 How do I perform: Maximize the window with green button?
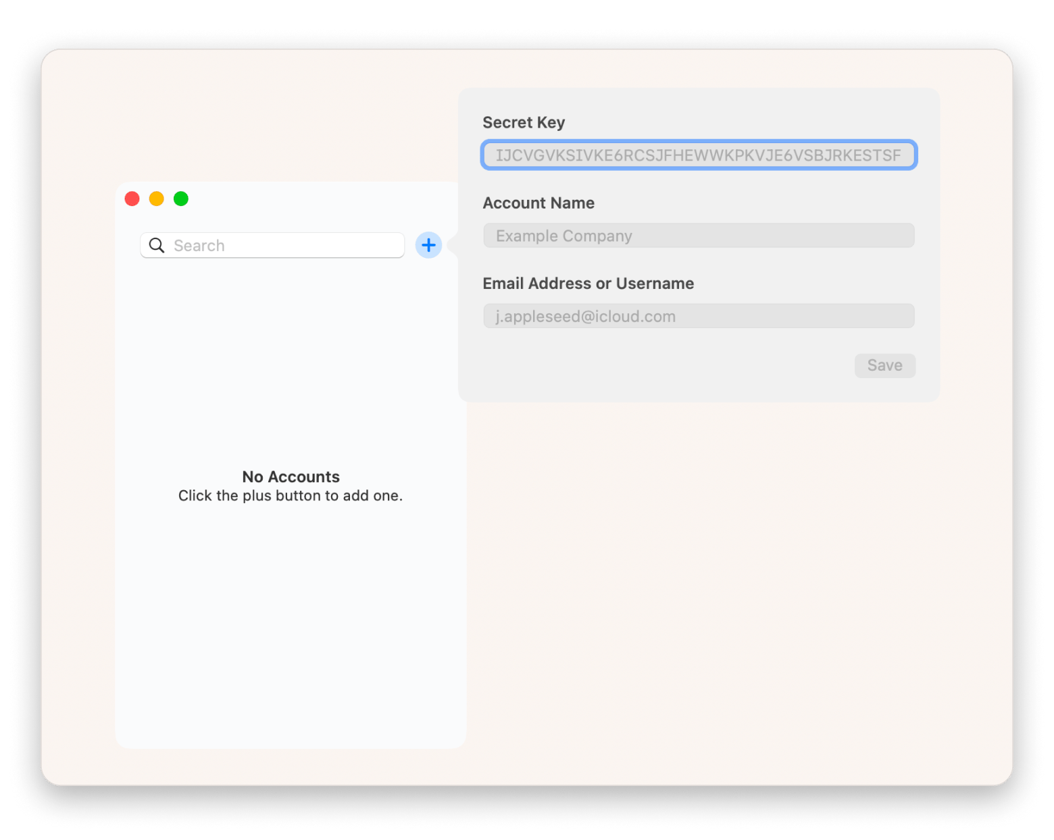[181, 199]
